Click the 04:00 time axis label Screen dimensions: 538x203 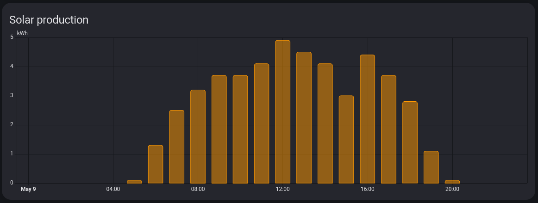pos(113,189)
